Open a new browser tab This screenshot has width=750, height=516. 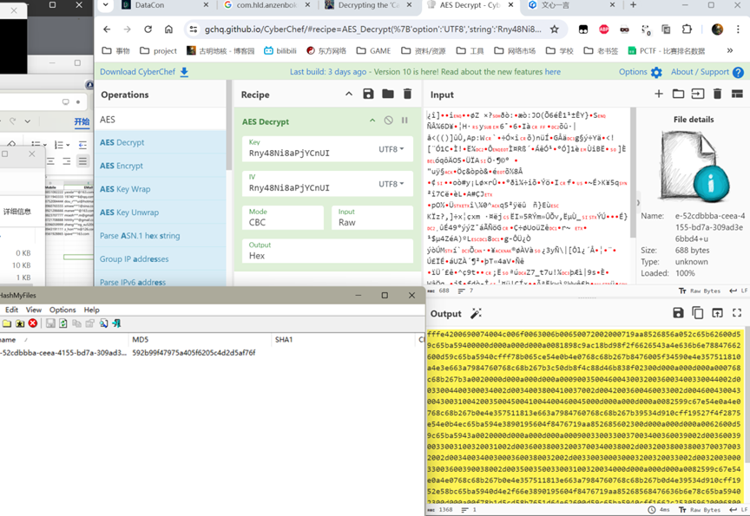633,5
